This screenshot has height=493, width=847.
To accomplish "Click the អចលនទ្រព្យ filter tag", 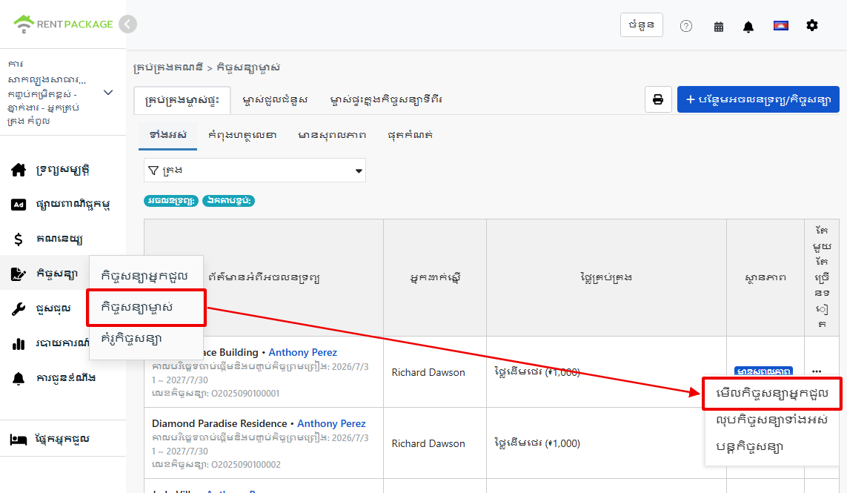I will click(171, 201).
